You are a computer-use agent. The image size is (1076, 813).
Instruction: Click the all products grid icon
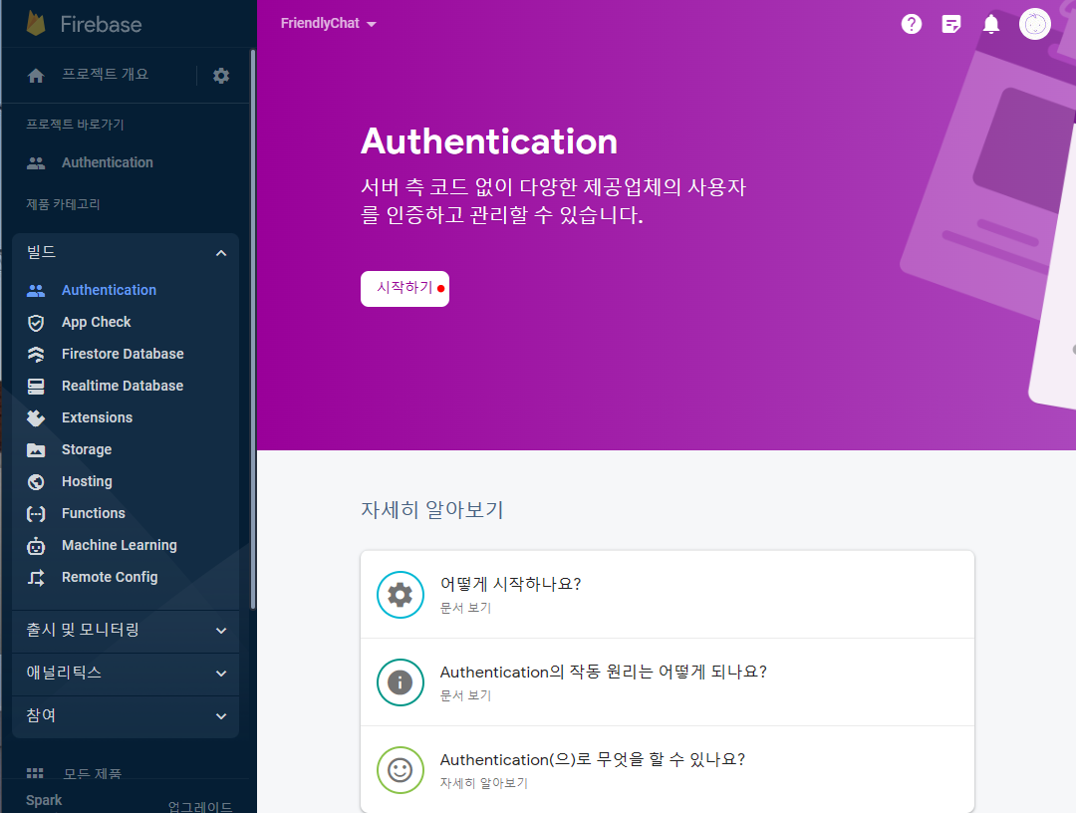[x=35, y=773]
